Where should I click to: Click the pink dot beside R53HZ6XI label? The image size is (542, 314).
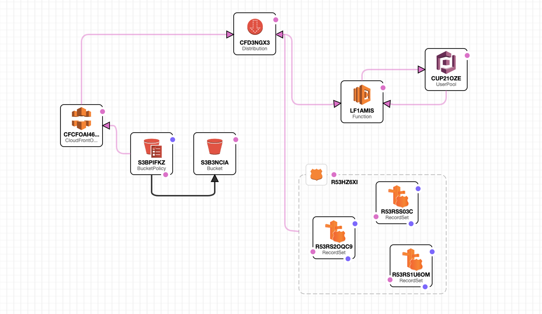[x=334, y=175]
